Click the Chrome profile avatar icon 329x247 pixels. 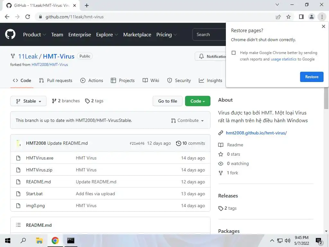[x=312, y=17]
